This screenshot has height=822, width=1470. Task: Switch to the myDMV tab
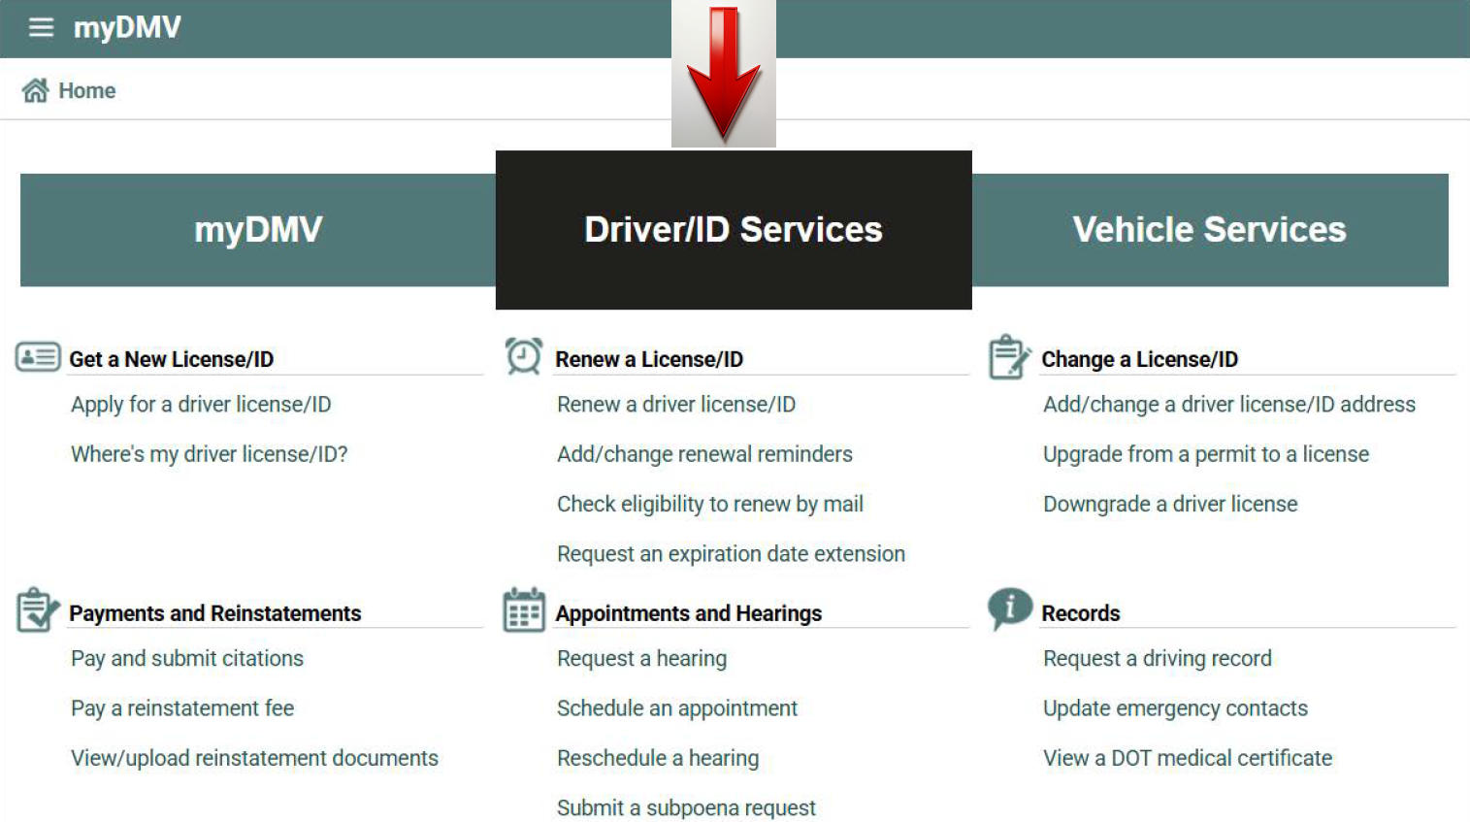pyautogui.click(x=256, y=230)
